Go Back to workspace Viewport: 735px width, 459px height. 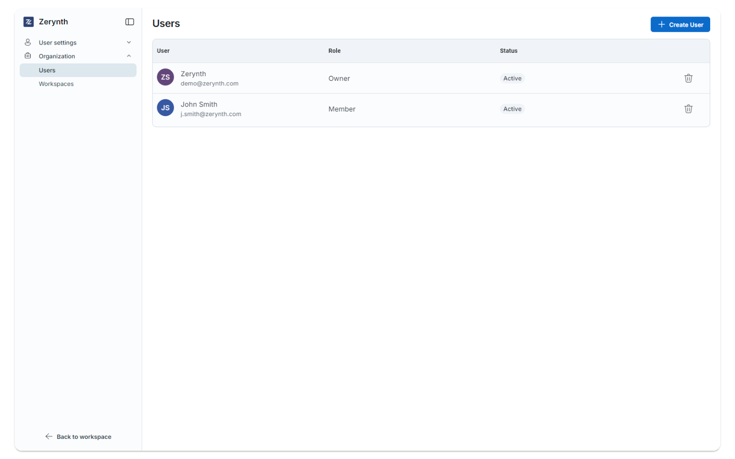(x=78, y=437)
